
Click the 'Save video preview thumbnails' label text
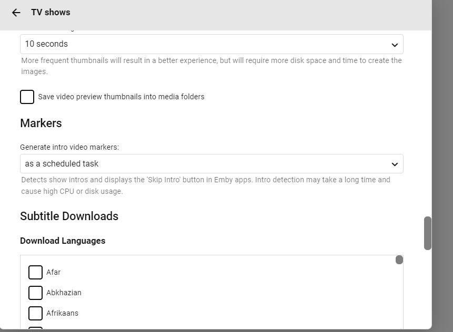pyautogui.click(x=121, y=97)
